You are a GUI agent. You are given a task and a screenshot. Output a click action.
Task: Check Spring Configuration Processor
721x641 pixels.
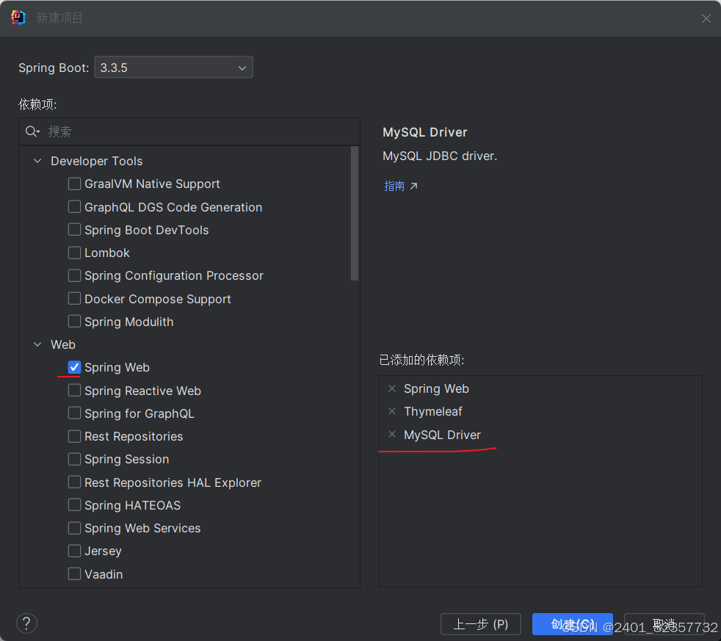pyautogui.click(x=74, y=275)
